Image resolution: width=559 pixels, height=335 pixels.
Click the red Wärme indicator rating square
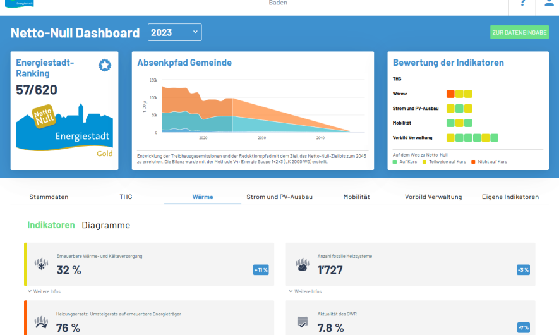tap(450, 94)
